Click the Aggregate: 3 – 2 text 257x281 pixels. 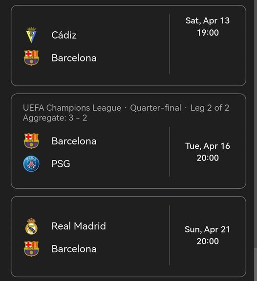(55, 118)
